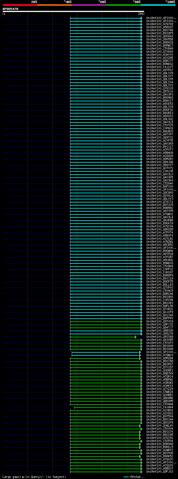This screenshot has height=479, width=178.
Task: Select the UniRef100_A9SUI0 label
Action: click(160, 116)
